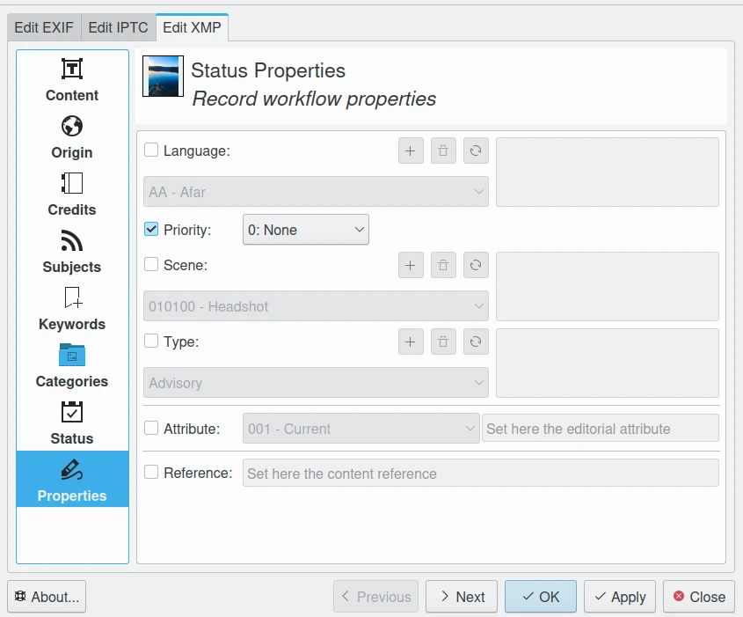Enable the Language checkbox
The width and height of the screenshot is (743, 617).
click(151, 151)
